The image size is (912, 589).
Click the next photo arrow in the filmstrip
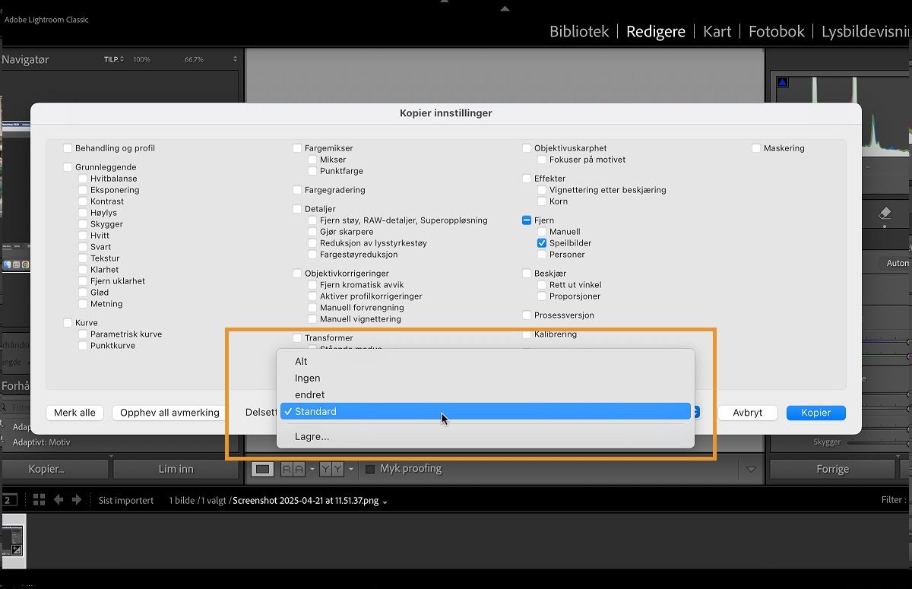pyautogui.click(x=76, y=500)
